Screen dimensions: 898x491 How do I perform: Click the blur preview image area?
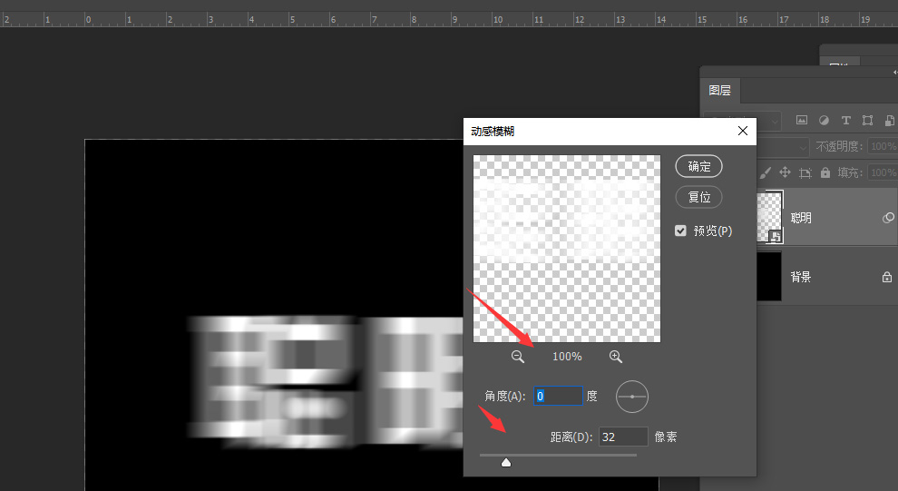click(567, 249)
